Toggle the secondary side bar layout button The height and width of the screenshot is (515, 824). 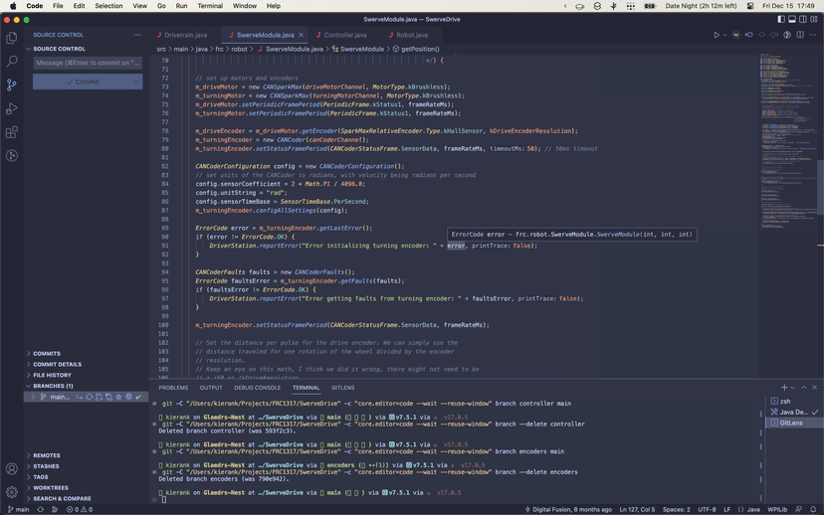[803, 19]
